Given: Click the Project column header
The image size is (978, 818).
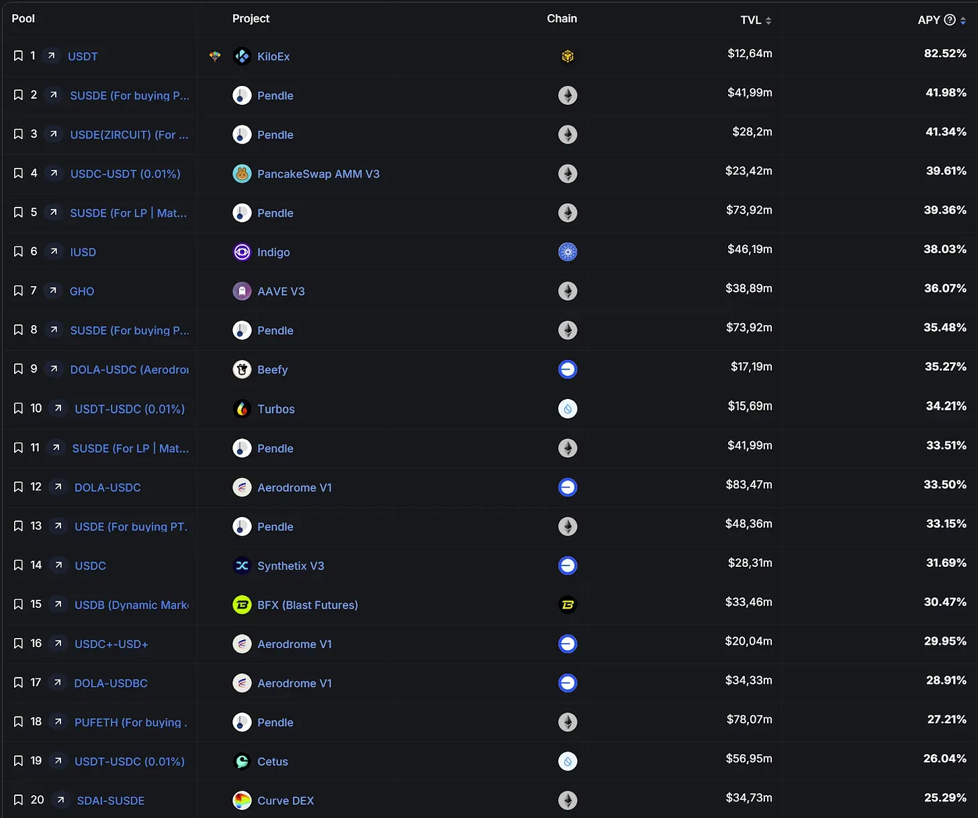Looking at the screenshot, I should coord(251,19).
